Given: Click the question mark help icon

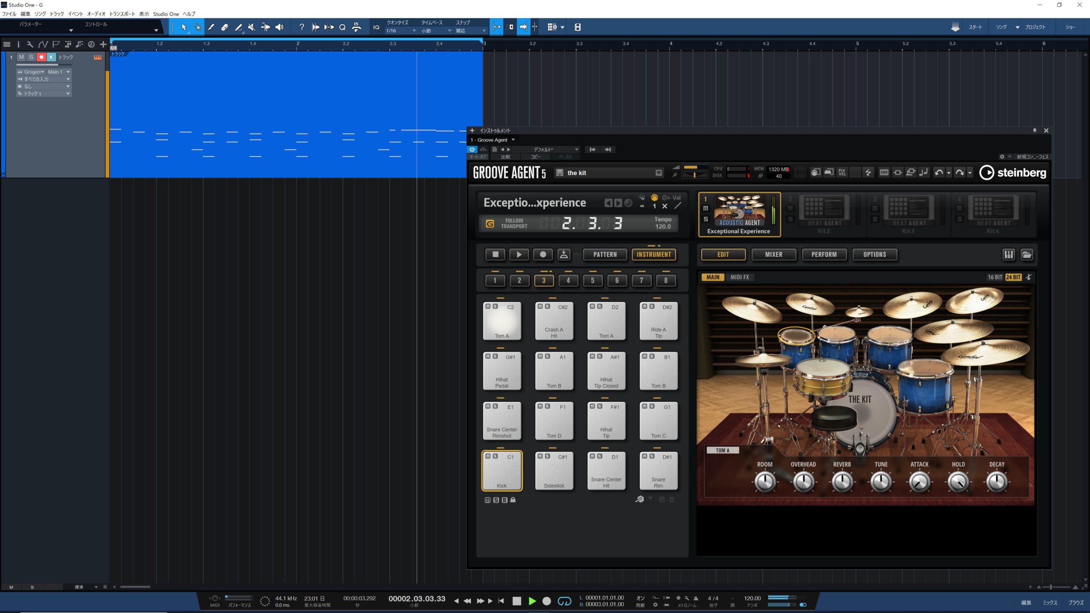Looking at the screenshot, I should pos(301,27).
